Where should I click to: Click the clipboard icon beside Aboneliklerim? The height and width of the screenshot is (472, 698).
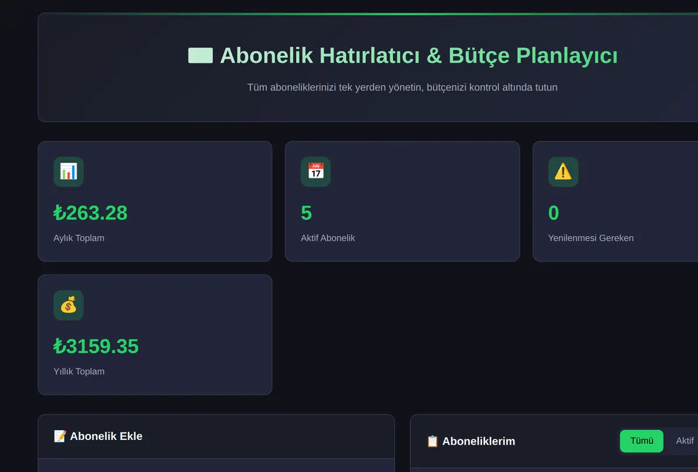click(433, 441)
